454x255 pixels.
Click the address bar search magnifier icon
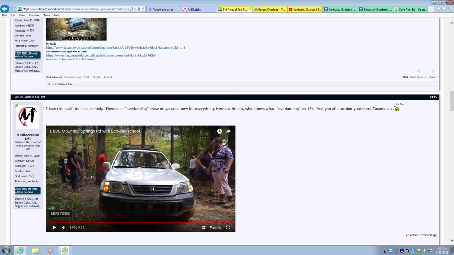[x=132, y=9]
